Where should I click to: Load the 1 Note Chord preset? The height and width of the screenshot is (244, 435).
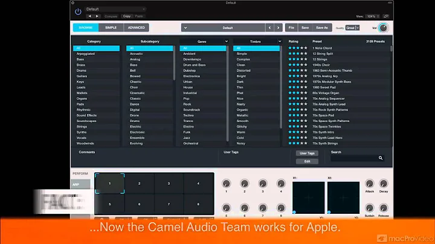coord(322,48)
